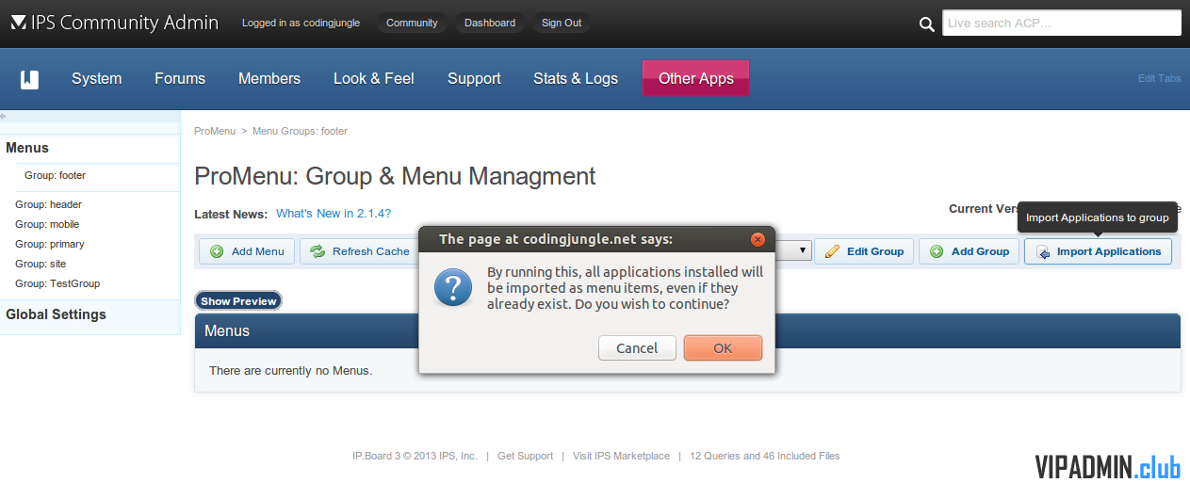Click the Dashboard button in header
Image resolution: width=1190 pixels, height=499 pixels.
tap(490, 23)
